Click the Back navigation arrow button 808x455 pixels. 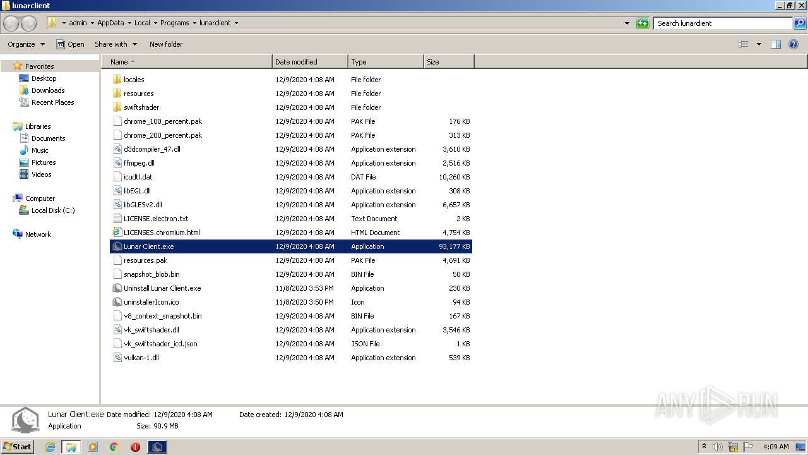(x=11, y=23)
